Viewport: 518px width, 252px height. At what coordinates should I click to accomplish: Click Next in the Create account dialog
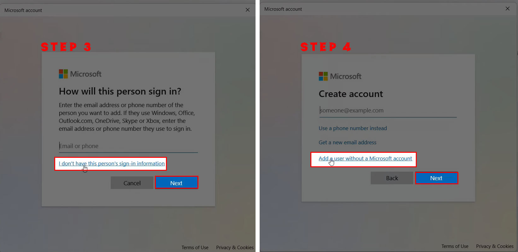(436, 178)
